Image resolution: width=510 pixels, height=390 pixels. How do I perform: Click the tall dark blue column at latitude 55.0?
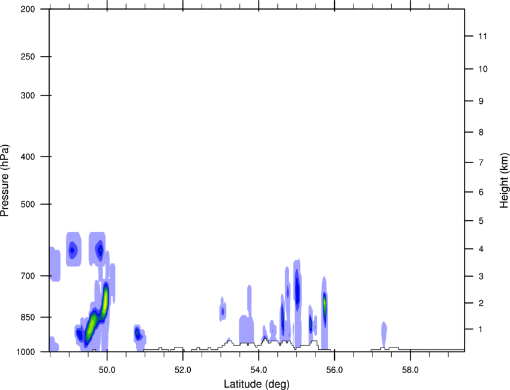pyautogui.click(x=297, y=289)
